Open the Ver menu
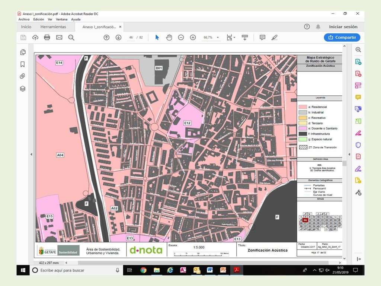 [x=50, y=19]
